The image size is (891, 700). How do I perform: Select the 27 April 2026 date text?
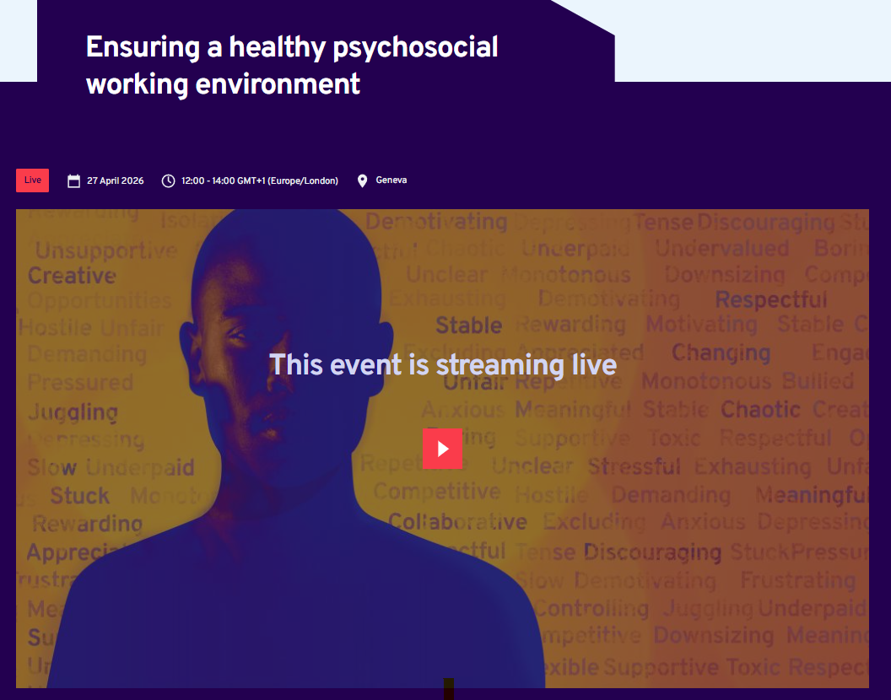(x=116, y=180)
